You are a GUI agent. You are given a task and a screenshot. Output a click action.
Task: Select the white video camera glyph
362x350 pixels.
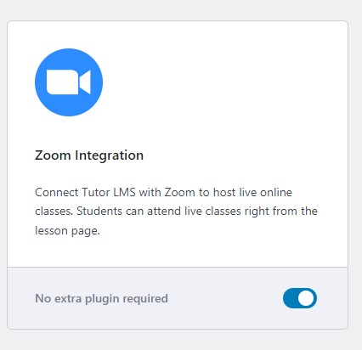[x=69, y=82]
